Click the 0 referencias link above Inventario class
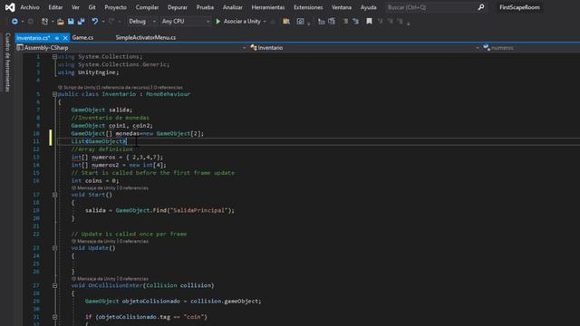 tap(168, 88)
